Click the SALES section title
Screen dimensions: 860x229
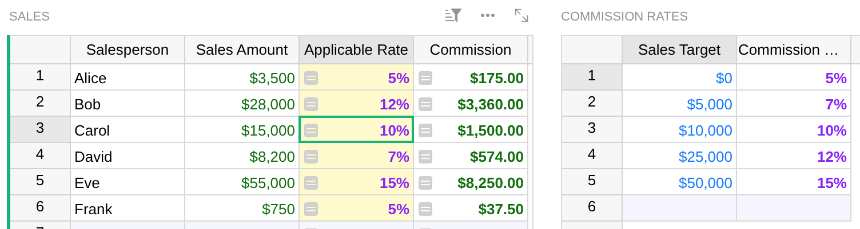[29, 17]
